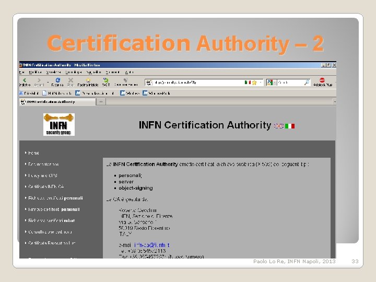Open the fifth bookmark with M icon
Image resolution: width=376 pixels, height=282 pixels.
pos(156,93)
